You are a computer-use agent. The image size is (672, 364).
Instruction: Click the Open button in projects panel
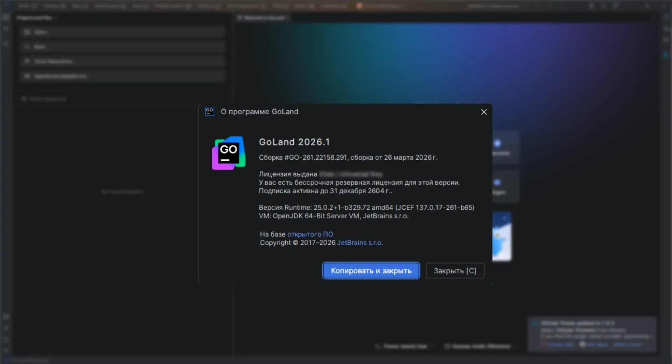[122, 32]
